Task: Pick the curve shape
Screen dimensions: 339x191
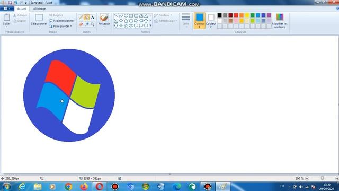Action: pyautogui.click(x=121, y=16)
